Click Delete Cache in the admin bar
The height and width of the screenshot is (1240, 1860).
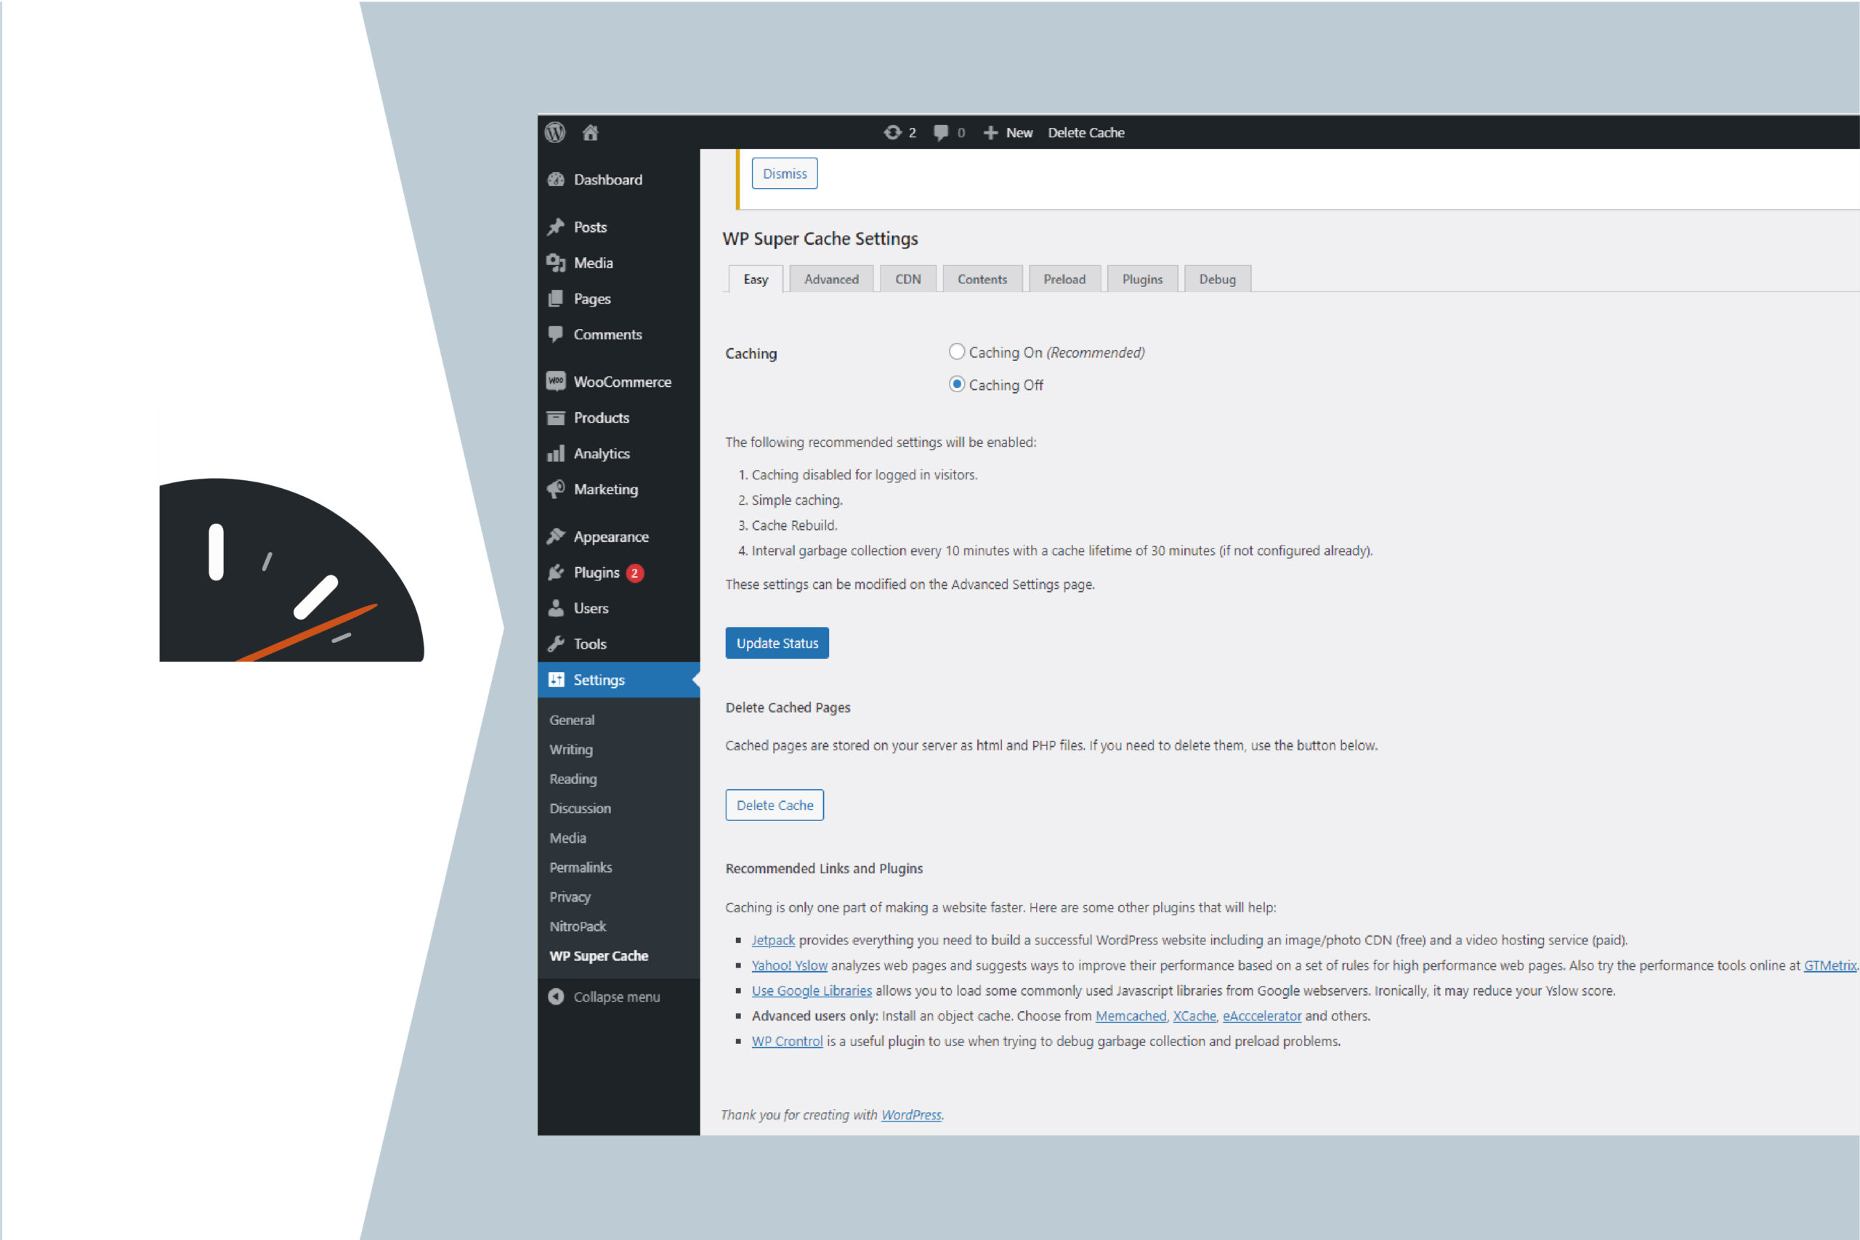coord(1085,133)
